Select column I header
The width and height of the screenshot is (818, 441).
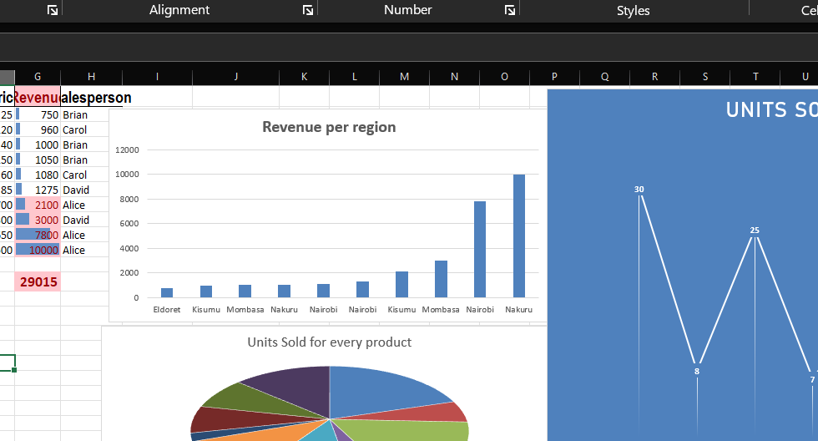coord(157,77)
